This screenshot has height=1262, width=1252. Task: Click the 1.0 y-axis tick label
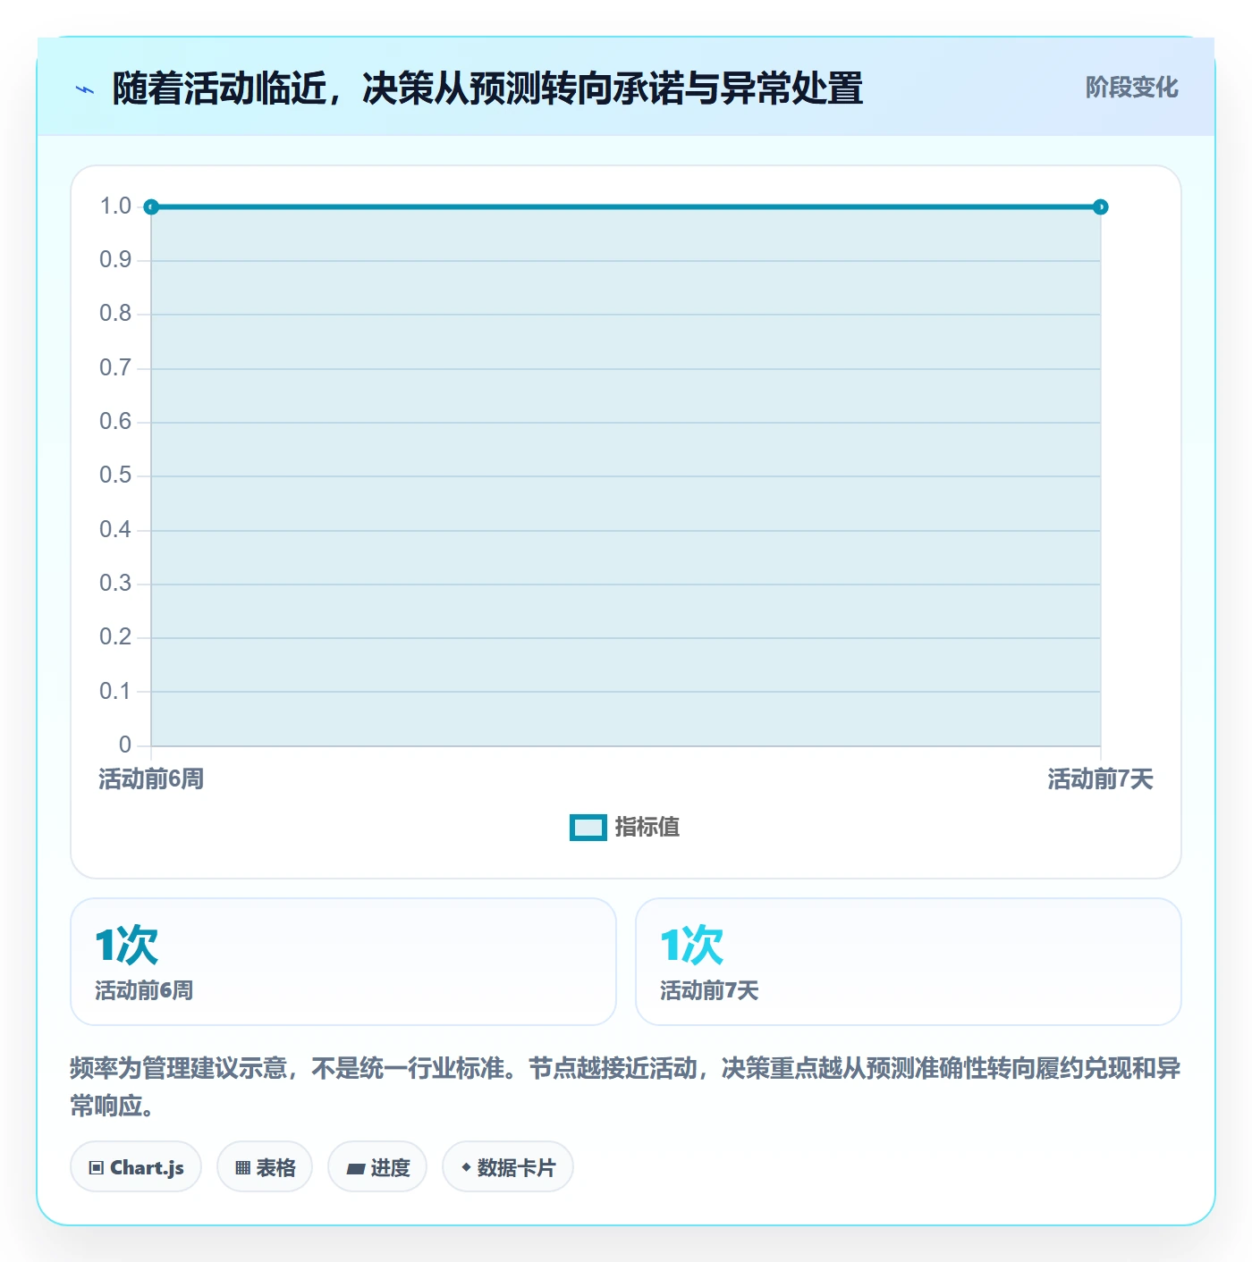pyautogui.click(x=115, y=206)
